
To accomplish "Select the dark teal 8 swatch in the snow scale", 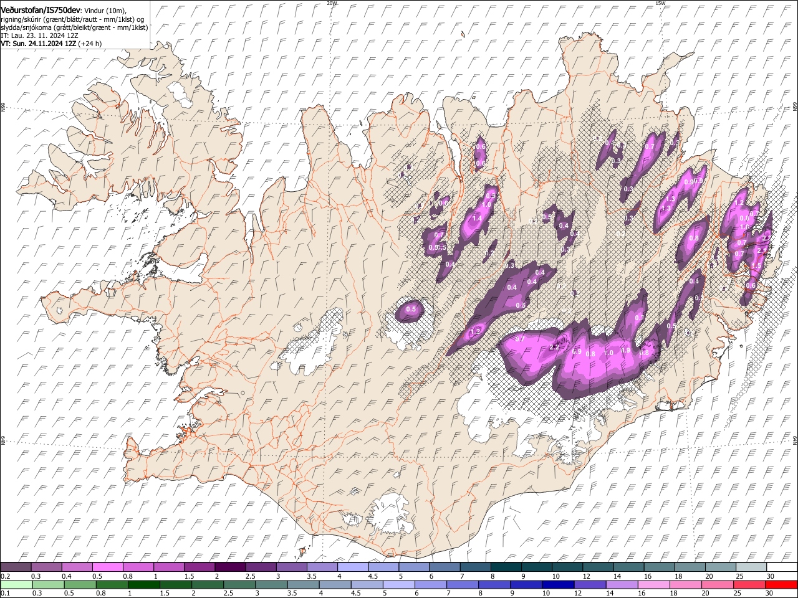I will click(x=506, y=567).
